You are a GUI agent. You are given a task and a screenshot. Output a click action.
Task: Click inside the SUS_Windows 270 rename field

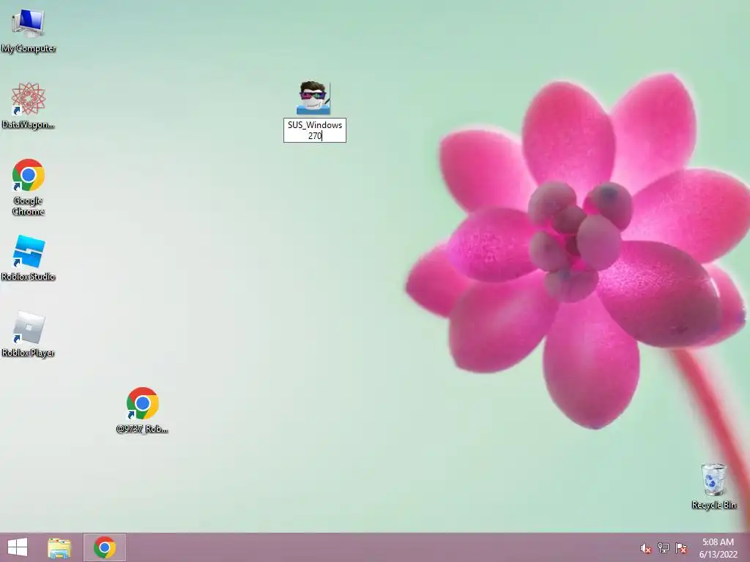(x=315, y=130)
